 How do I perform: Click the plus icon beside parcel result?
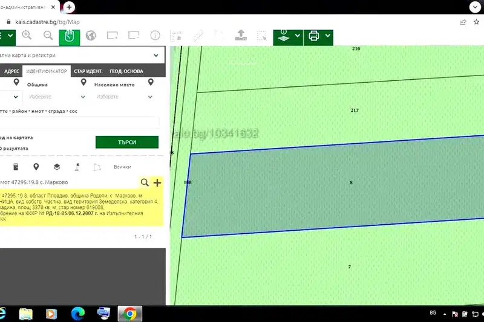pyautogui.click(x=157, y=182)
